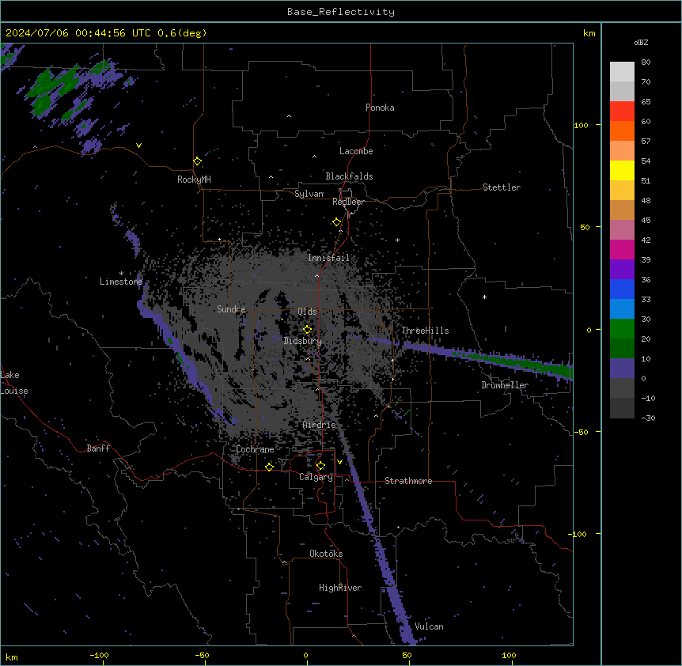Viewport: 682px width, 666px height.
Task: Click the Didsbury town label
Action: point(303,341)
